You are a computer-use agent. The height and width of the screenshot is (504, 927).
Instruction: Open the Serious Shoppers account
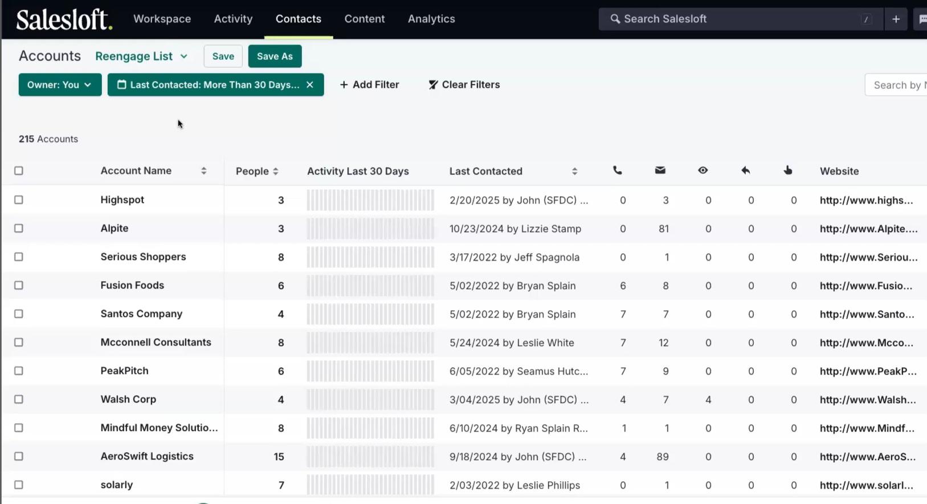click(x=143, y=257)
